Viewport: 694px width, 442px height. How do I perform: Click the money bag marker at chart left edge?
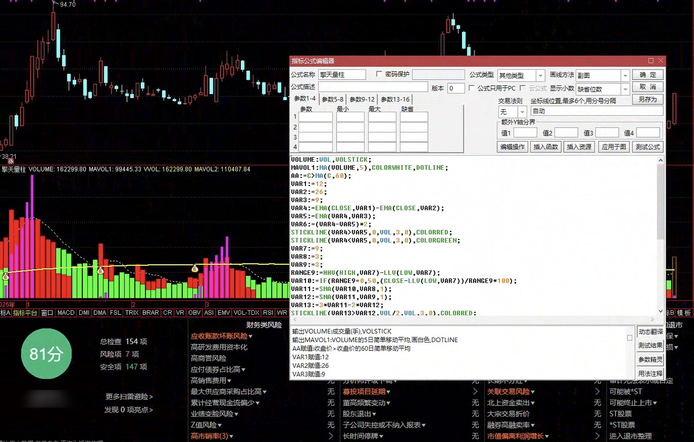coord(5,276)
